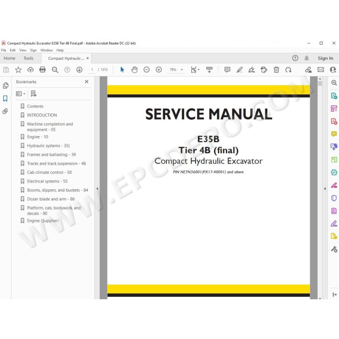Go to Booms, dippers, and buckets - 84
This screenshot has width=339, height=339.
pyautogui.click(x=58, y=190)
